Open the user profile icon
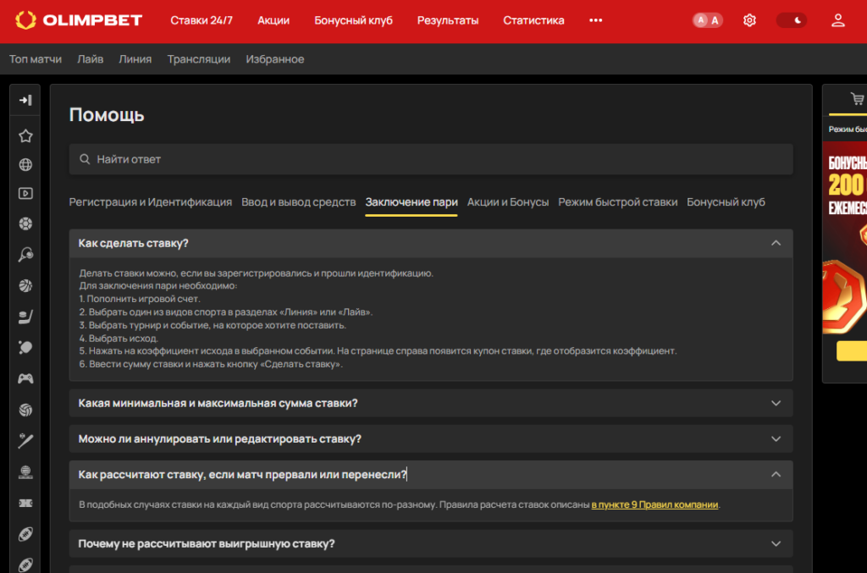The image size is (867, 573). (837, 20)
